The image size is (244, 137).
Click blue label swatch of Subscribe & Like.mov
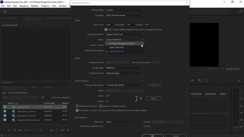[5, 111]
